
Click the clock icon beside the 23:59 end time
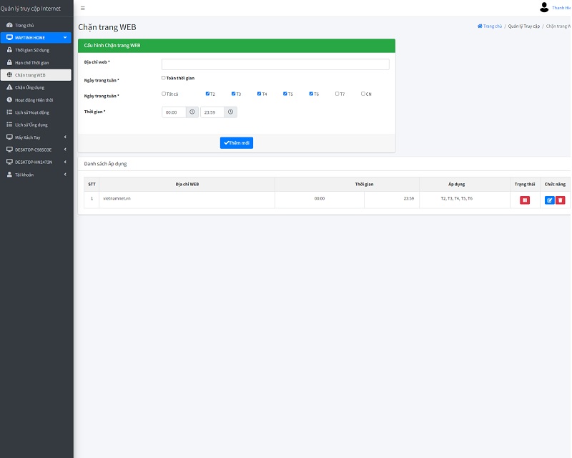(x=230, y=112)
